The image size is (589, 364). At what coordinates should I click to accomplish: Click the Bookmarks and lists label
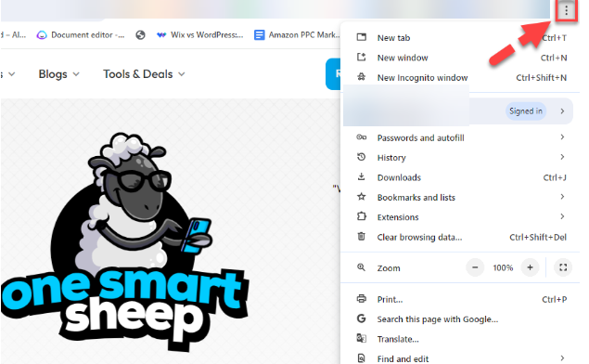pyautogui.click(x=416, y=198)
